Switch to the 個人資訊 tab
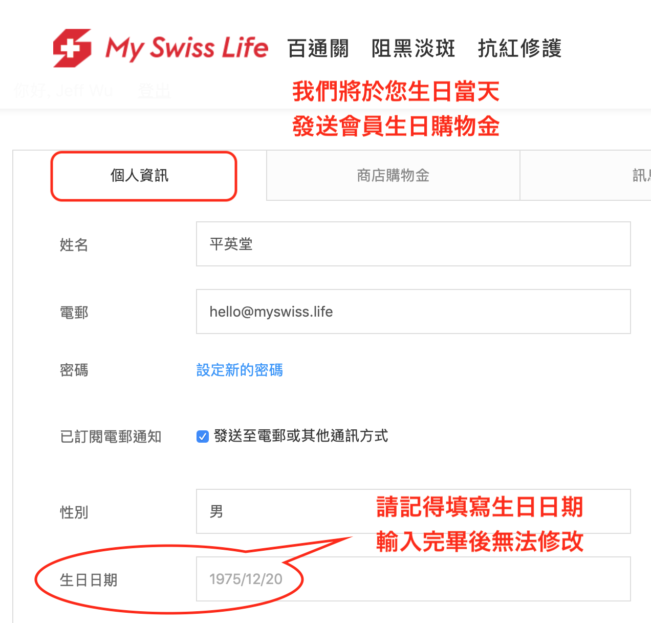This screenshot has height=623, width=651. coord(139,176)
